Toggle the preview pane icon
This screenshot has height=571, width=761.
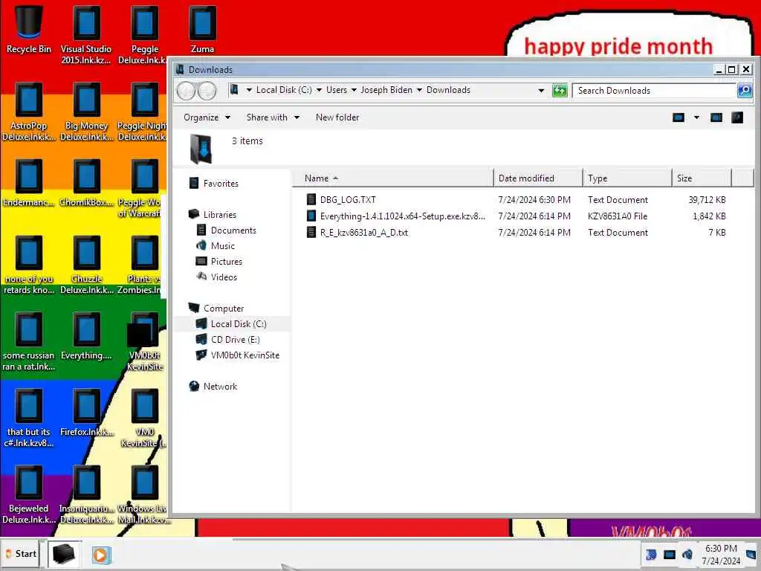pos(716,117)
